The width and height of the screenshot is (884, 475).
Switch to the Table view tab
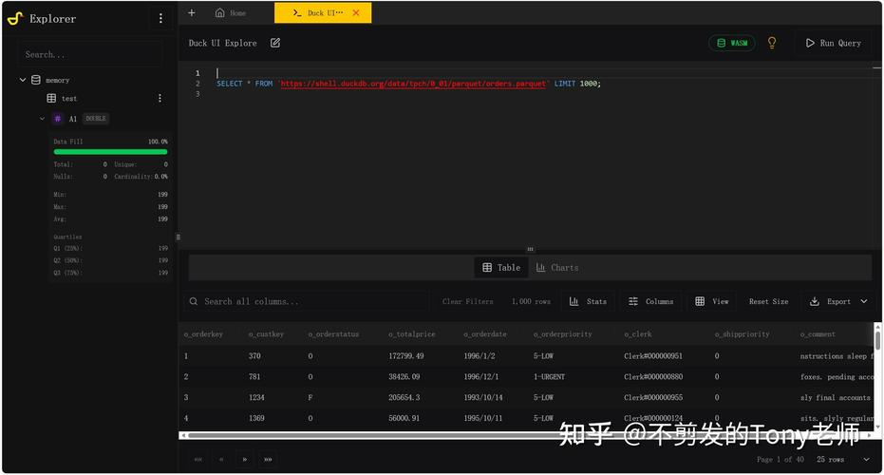501,268
